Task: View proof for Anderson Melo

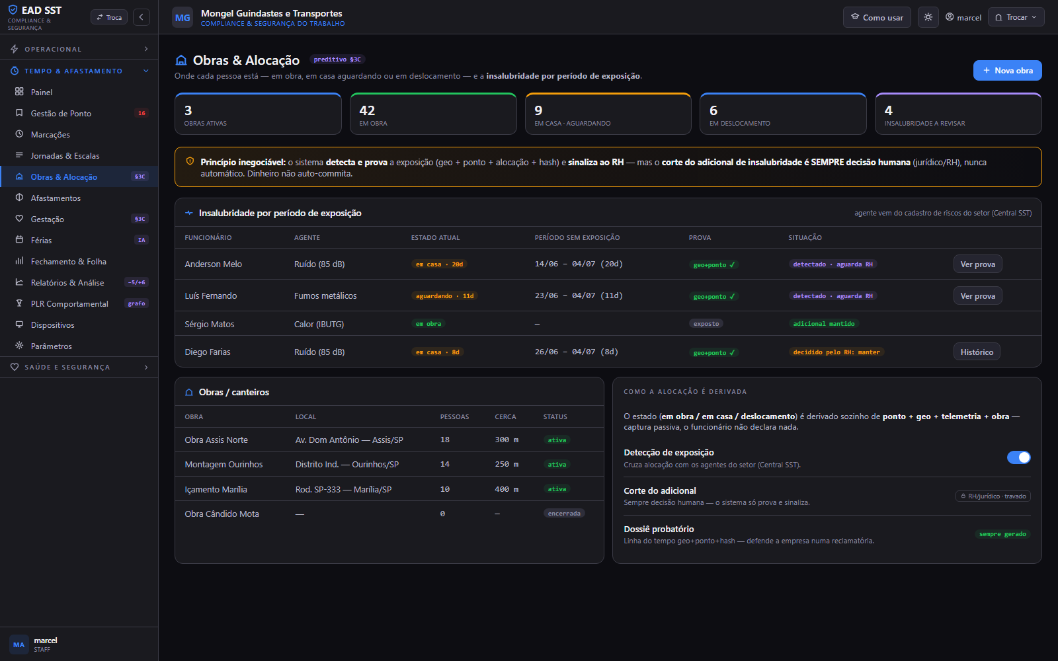Action: (977, 264)
